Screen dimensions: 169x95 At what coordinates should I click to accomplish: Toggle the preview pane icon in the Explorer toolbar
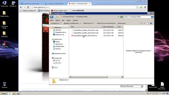click(148, 23)
